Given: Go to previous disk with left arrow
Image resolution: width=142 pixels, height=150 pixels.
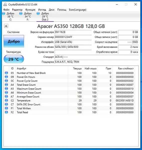Looking at the screenshot, I should tap(6, 26).
